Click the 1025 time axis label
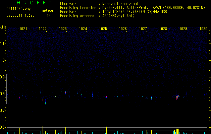This screenshot has height=134, width=211. pyautogui.click(x=103, y=29)
